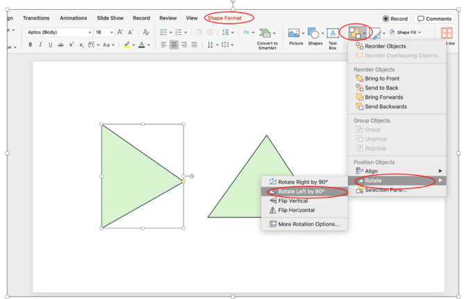This screenshot has height=299, width=469.
Task: Open the Shapes gallery
Action: tap(315, 36)
